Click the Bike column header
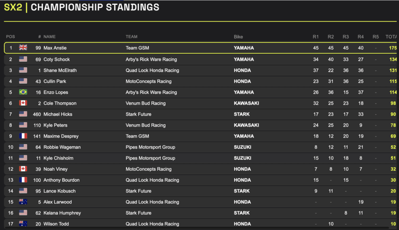Image resolution: width=399 pixels, height=230 pixels. pos(238,37)
